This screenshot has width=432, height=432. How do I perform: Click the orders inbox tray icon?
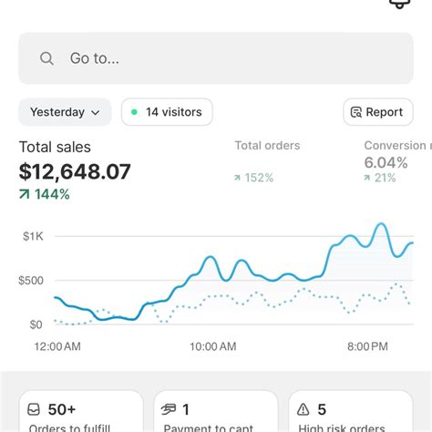pos(34,409)
